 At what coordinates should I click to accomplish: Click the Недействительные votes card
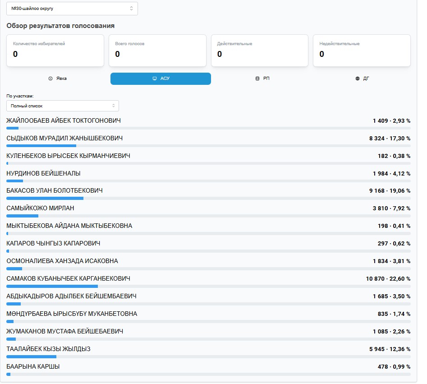click(362, 51)
